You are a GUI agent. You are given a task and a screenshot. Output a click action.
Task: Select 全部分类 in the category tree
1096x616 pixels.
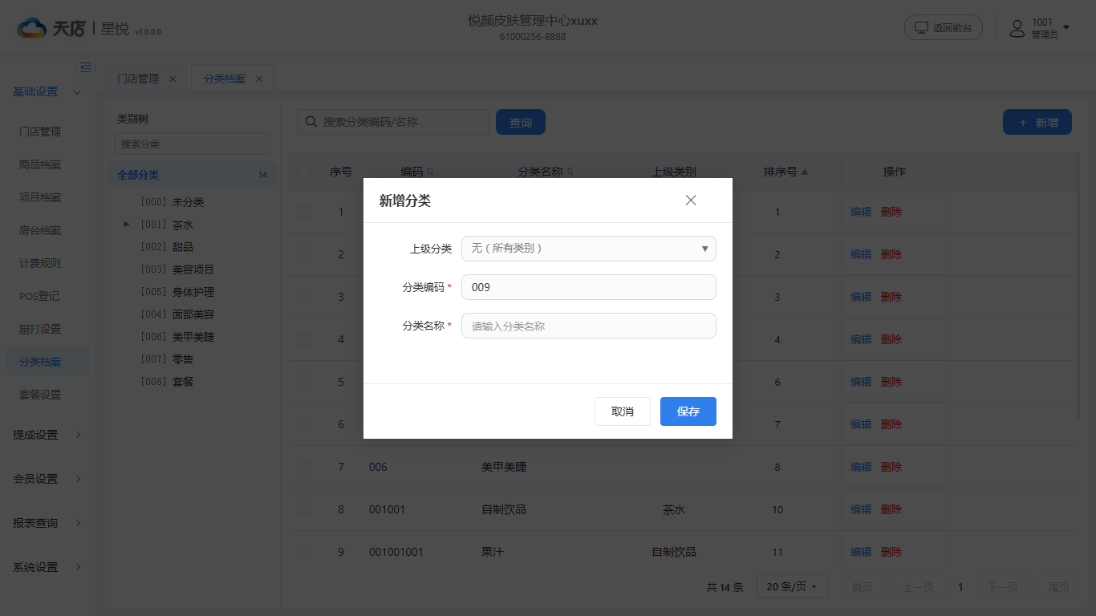tap(192, 175)
